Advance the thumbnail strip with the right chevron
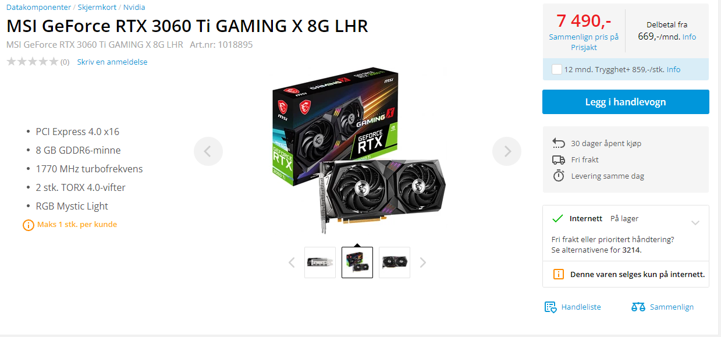This screenshot has width=721, height=337. [423, 262]
